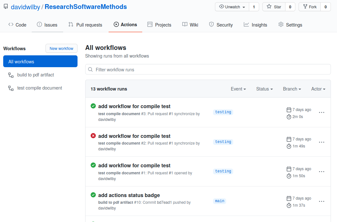Expand the Branch filter dropdown
The height and width of the screenshot is (222, 337).
(292, 89)
